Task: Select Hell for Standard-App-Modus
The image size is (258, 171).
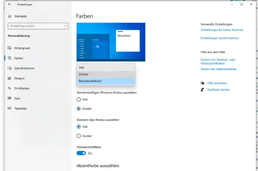Action: tap(79, 127)
